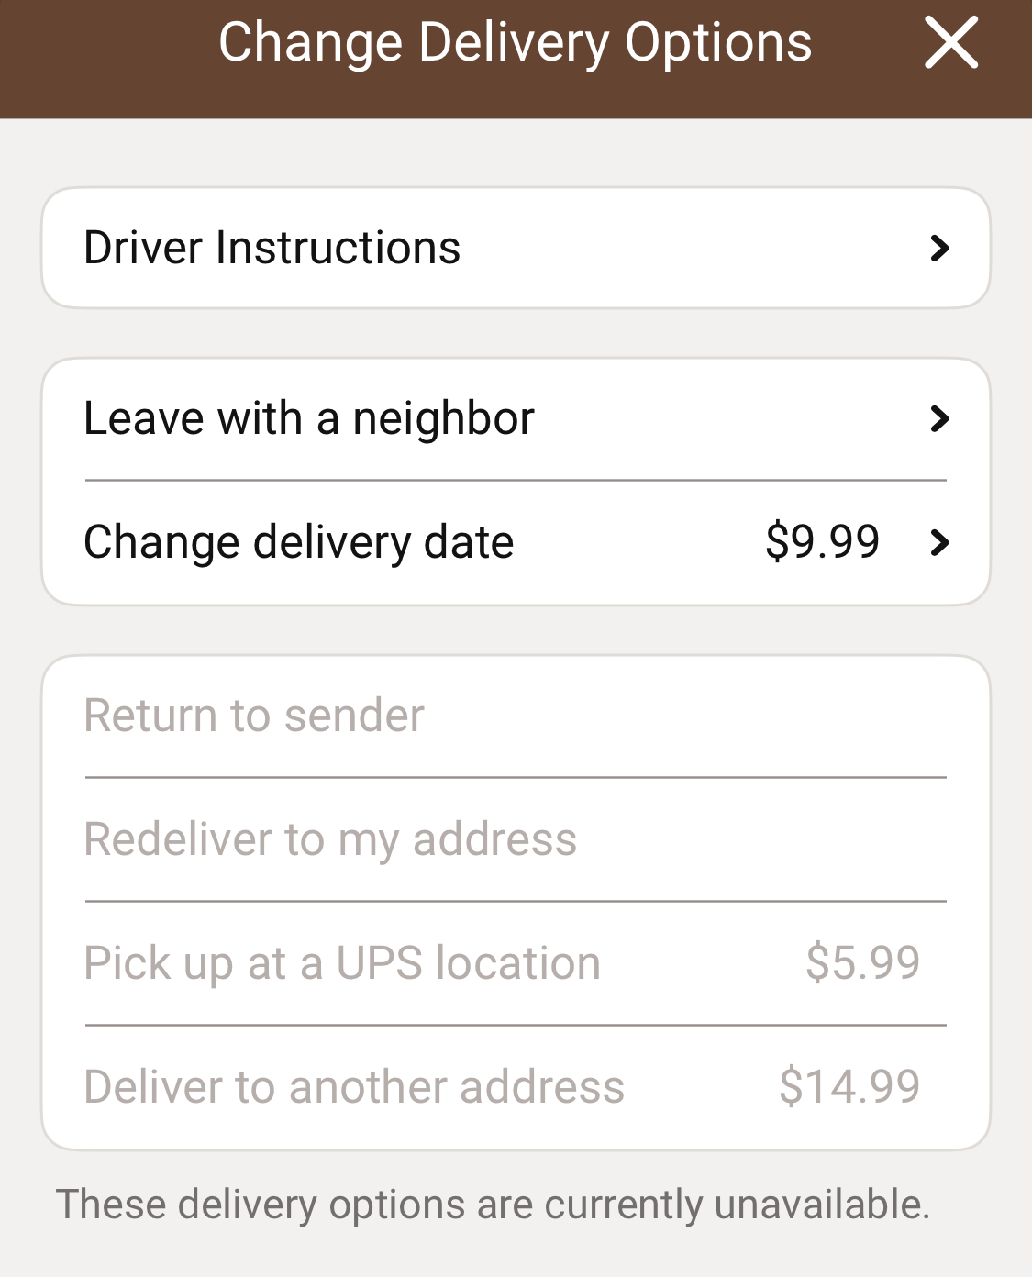Select the Leave with a neighbor option
This screenshot has width=1032, height=1277.
click(309, 418)
